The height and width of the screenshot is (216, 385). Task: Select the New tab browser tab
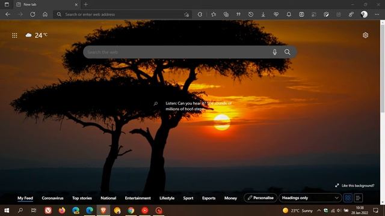[47, 4]
